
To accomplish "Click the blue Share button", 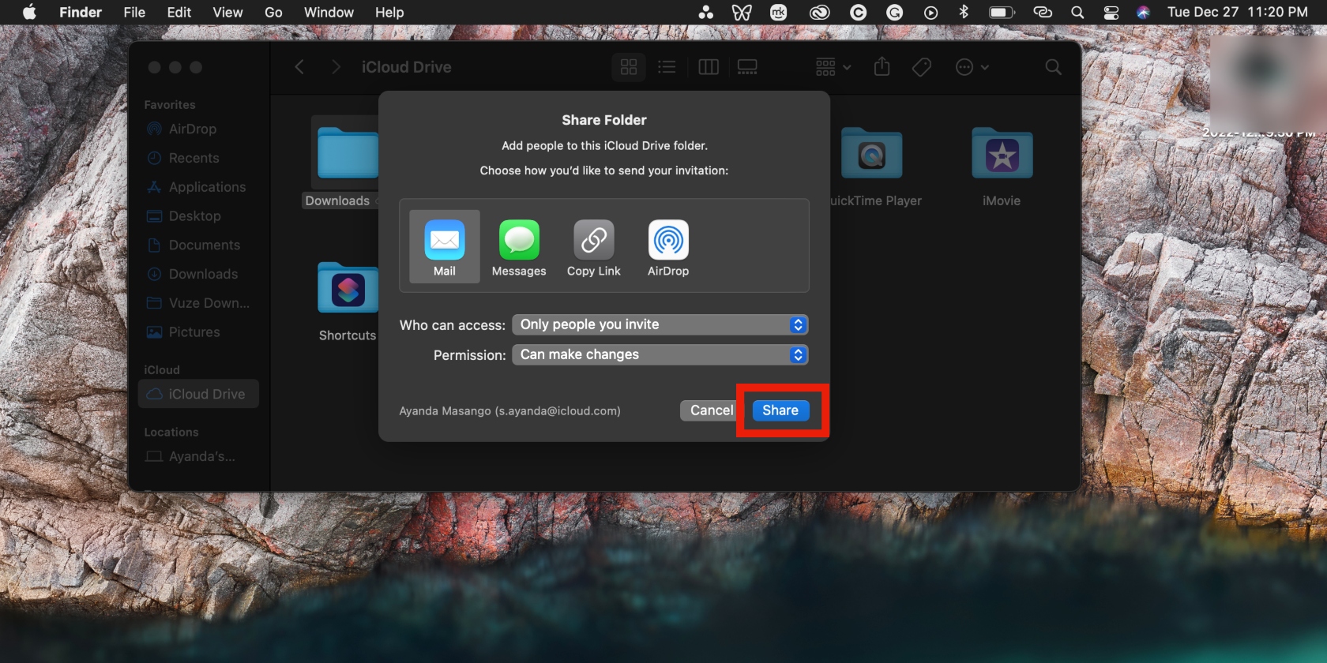I will (780, 410).
